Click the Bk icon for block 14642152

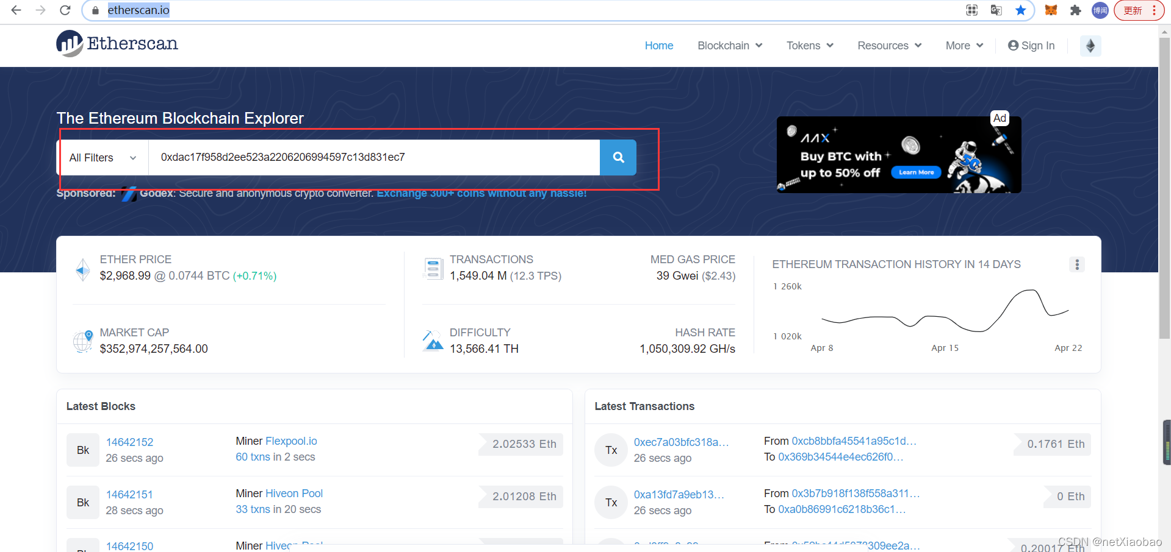point(83,450)
